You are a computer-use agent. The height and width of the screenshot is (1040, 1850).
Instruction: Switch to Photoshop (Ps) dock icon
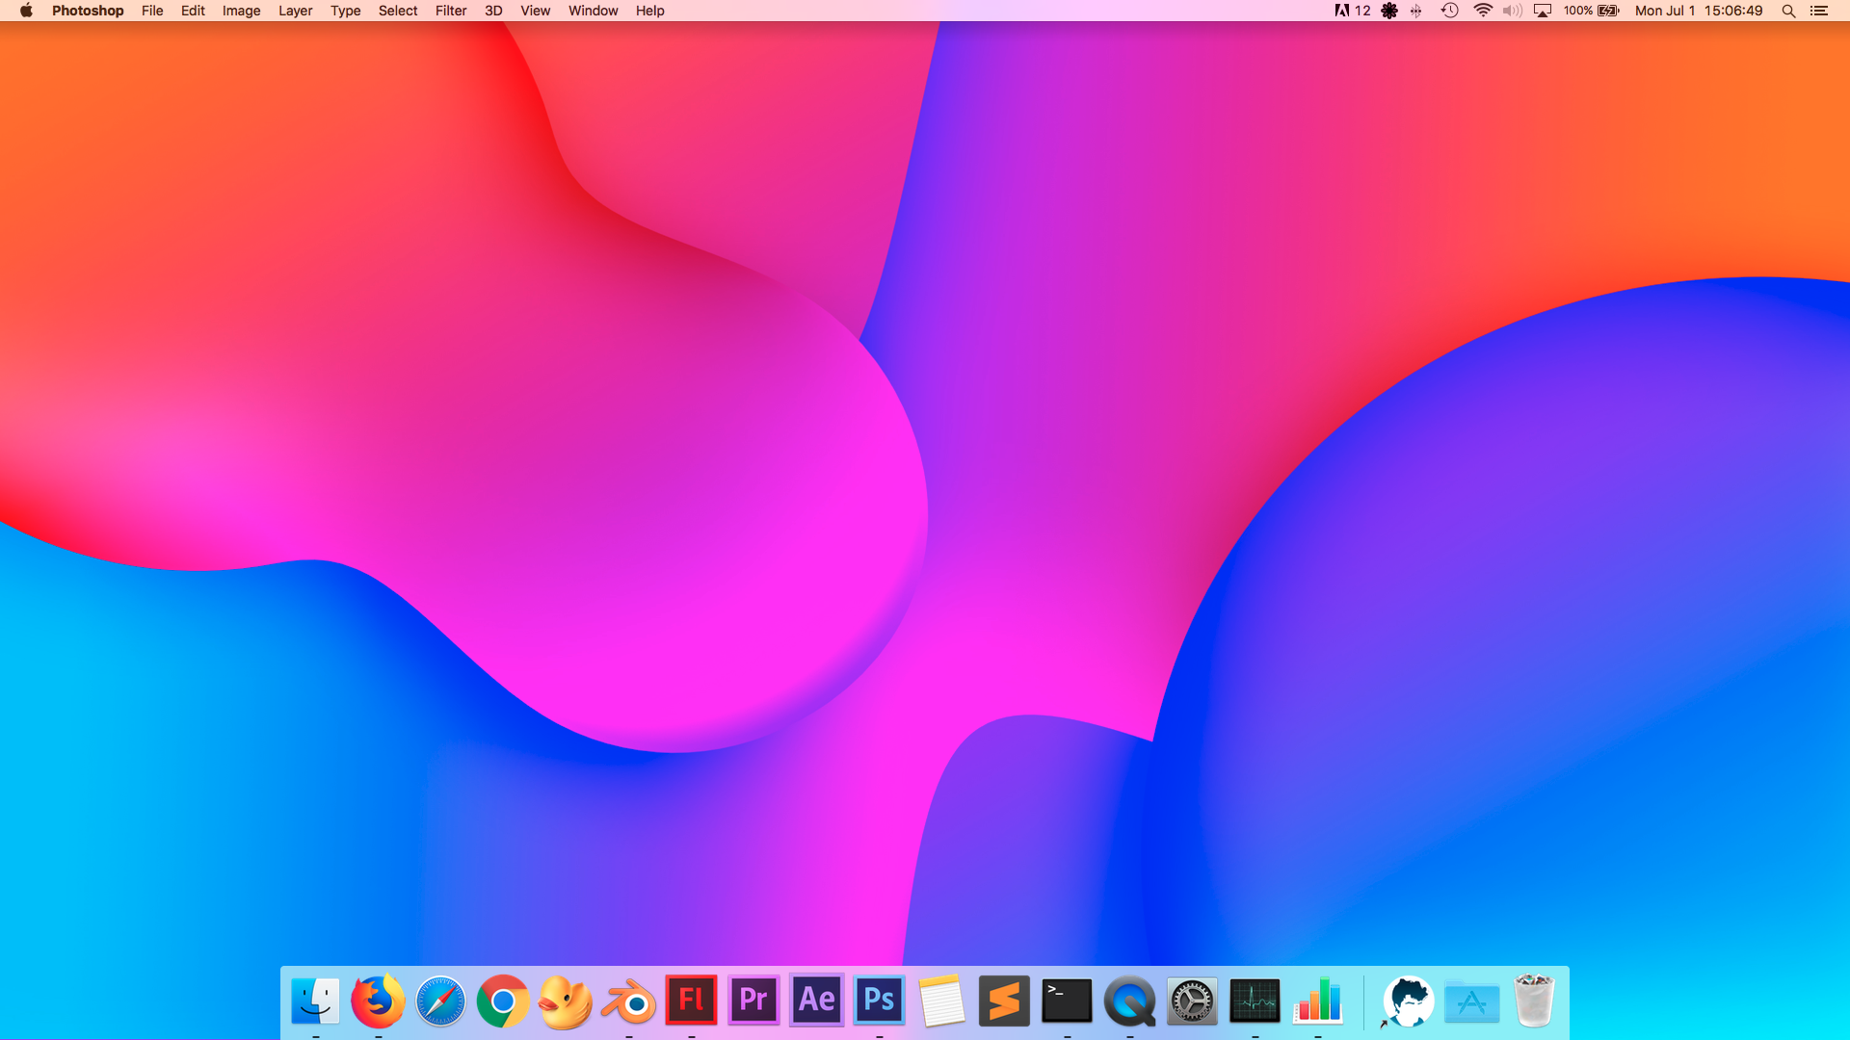click(x=879, y=1001)
